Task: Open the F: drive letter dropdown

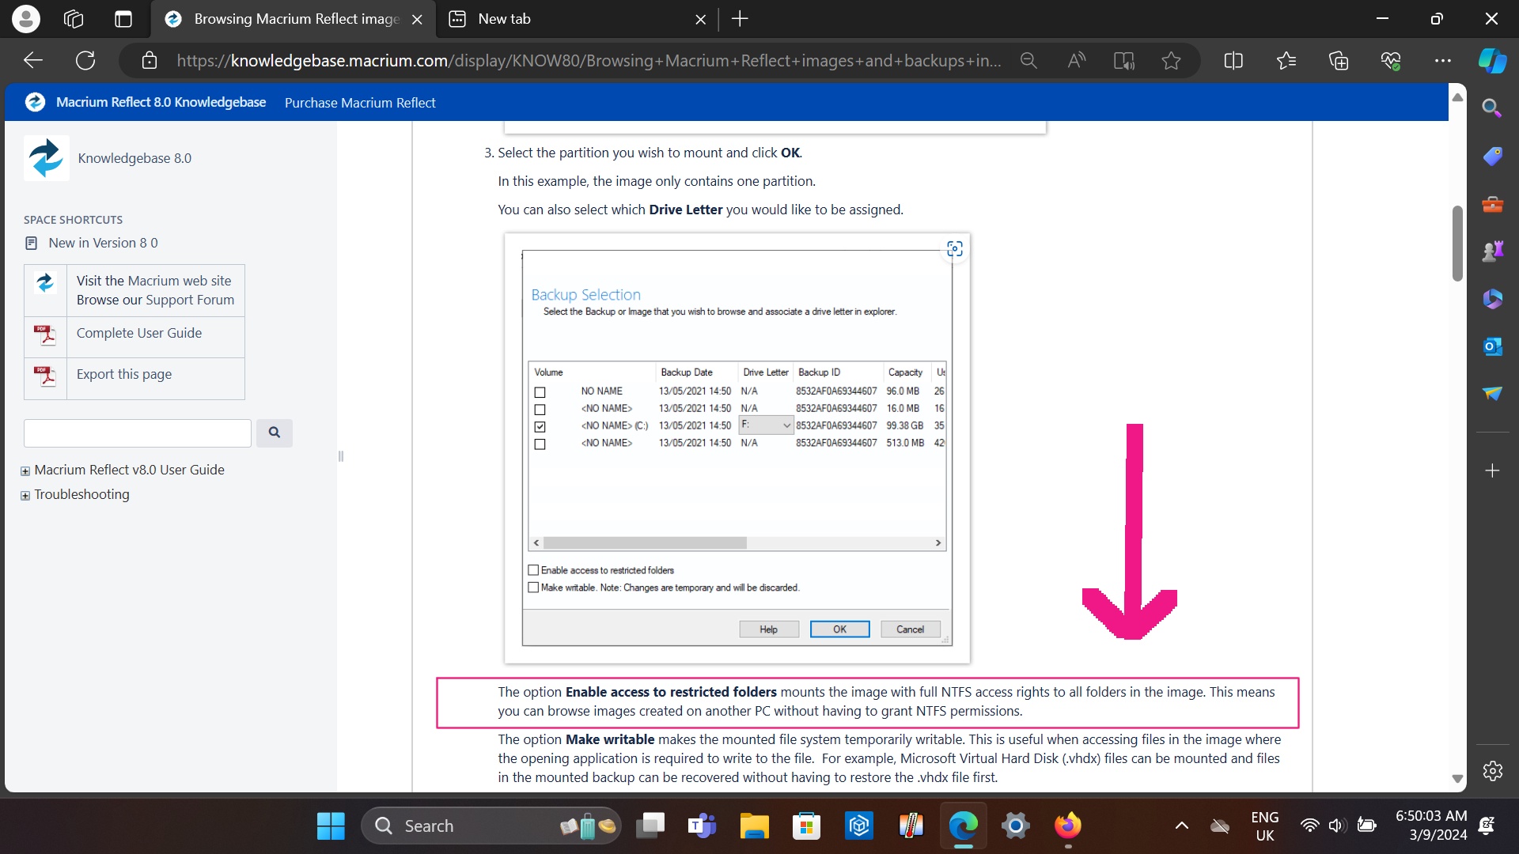Action: [786, 425]
